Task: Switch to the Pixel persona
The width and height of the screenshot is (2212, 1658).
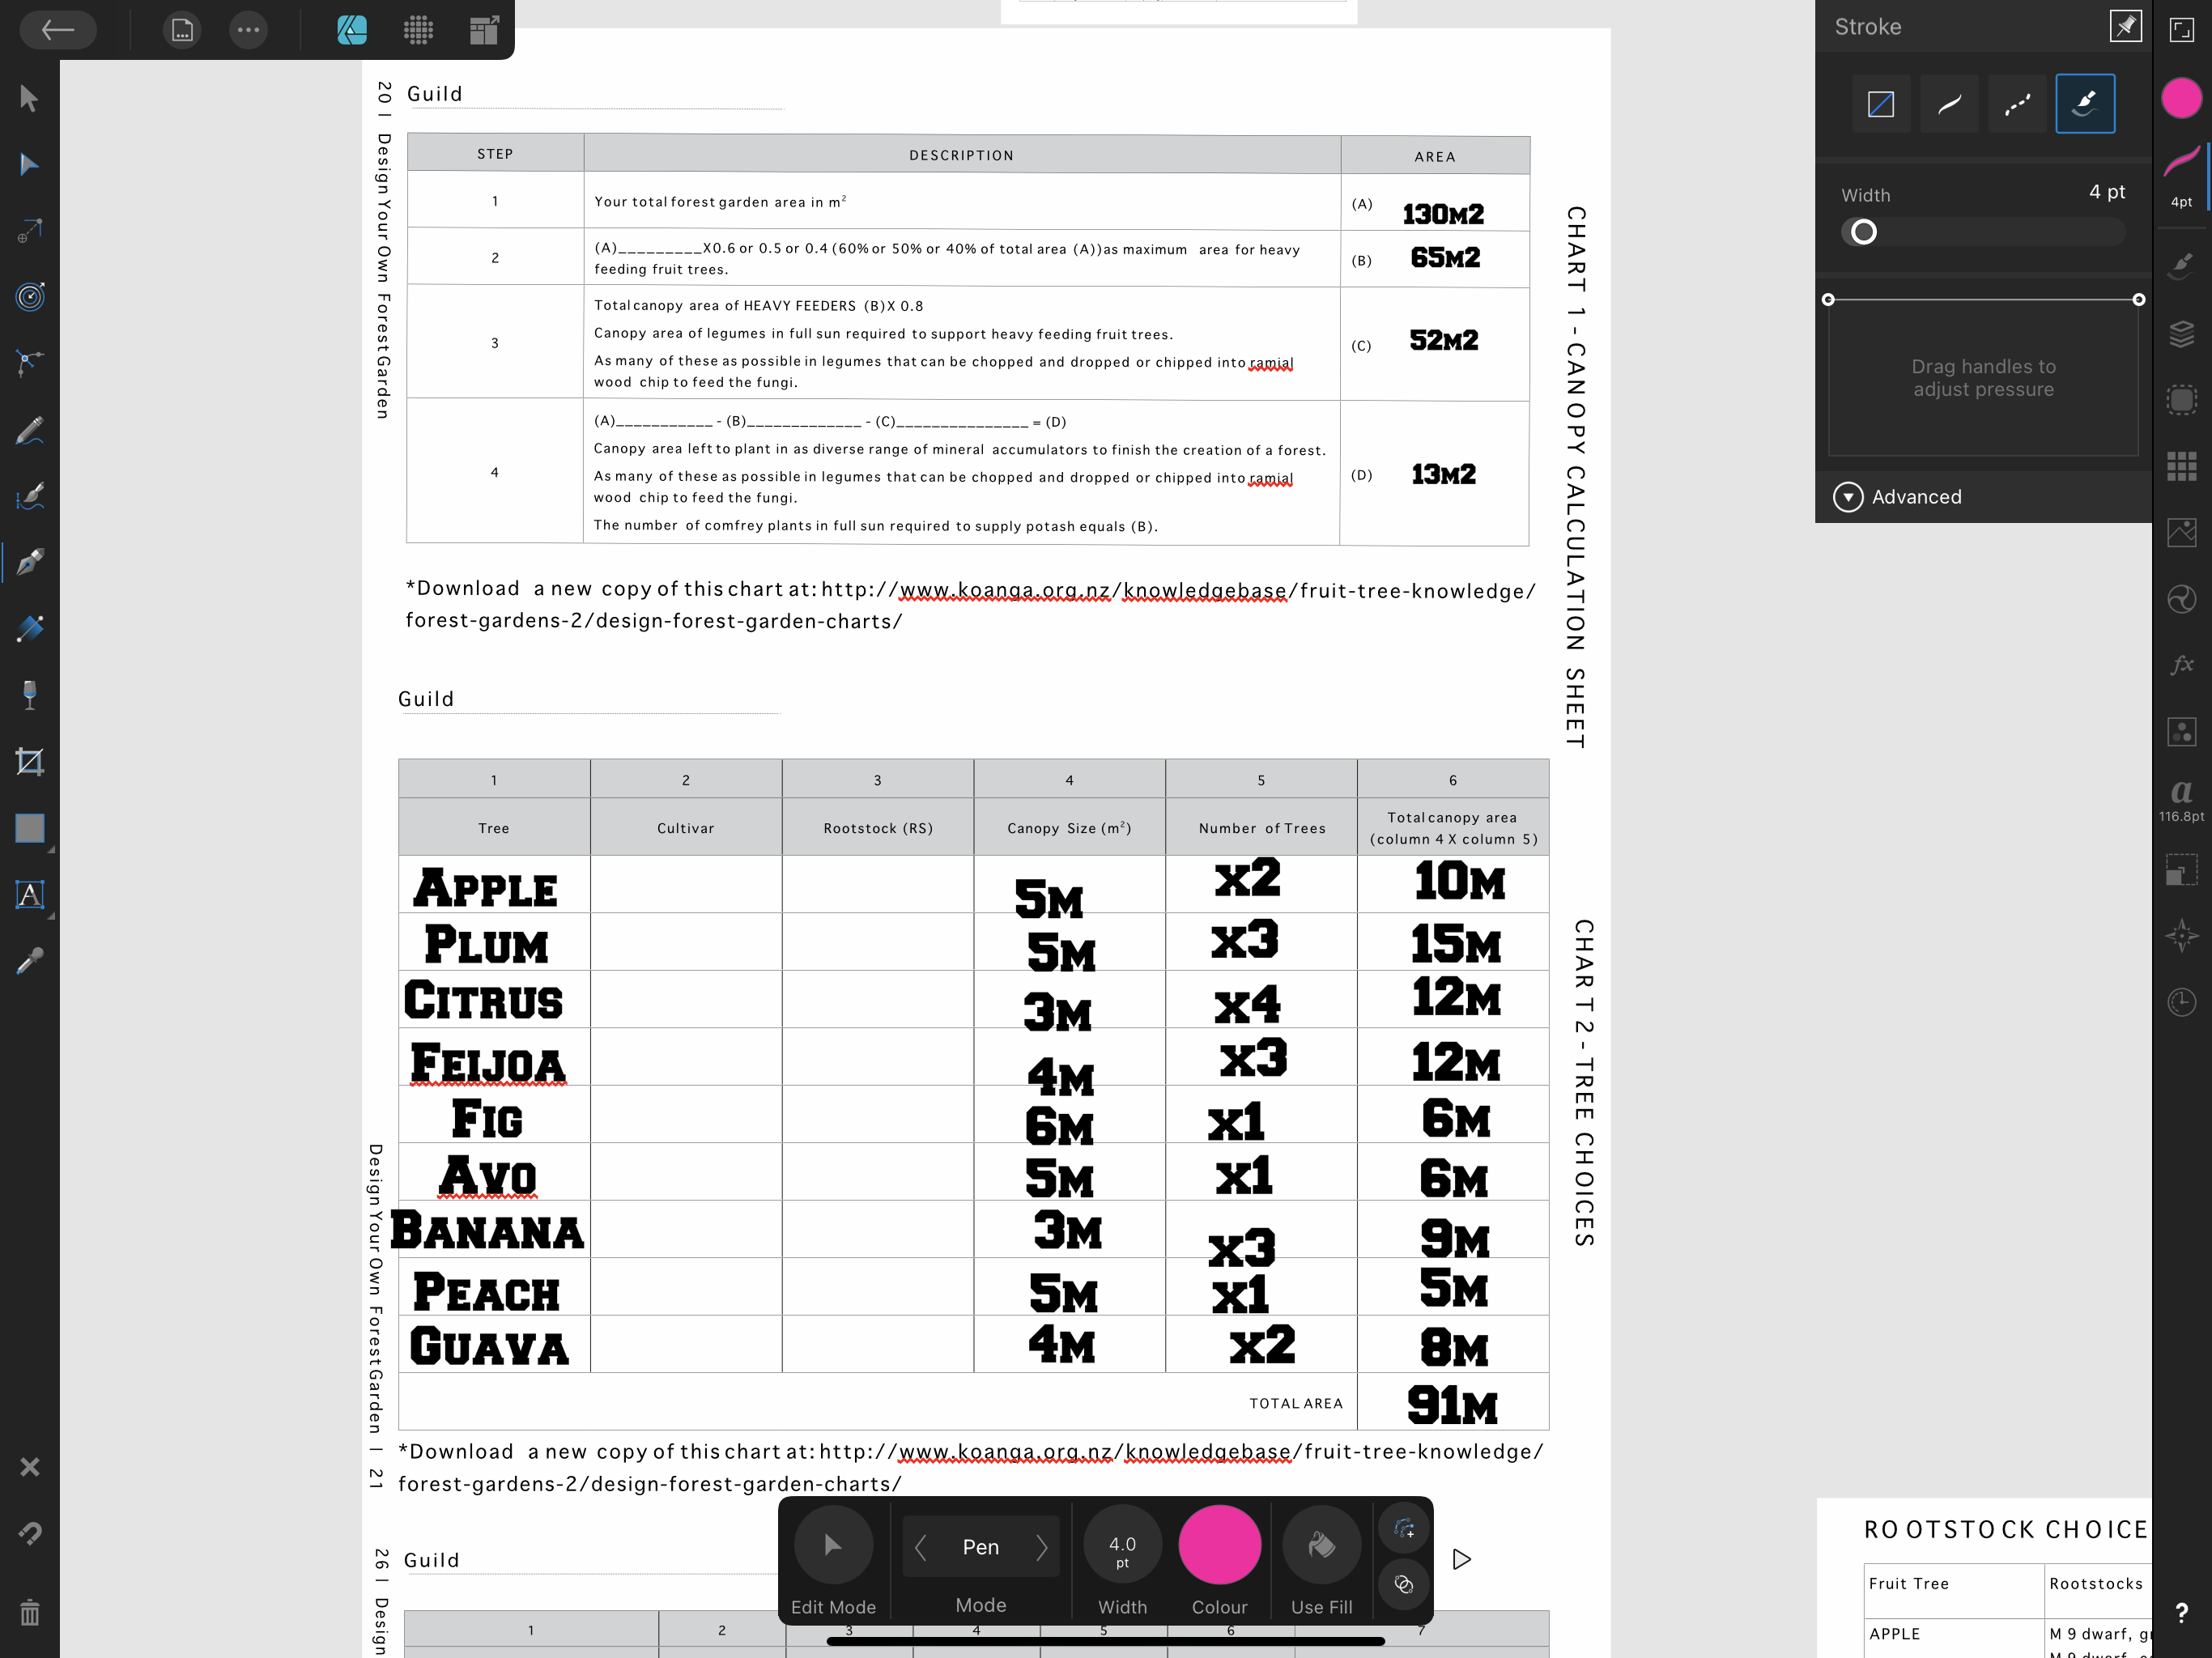Action: [418, 30]
